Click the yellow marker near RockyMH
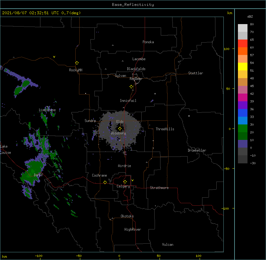The height and width of the screenshot is (260, 266). point(77,63)
